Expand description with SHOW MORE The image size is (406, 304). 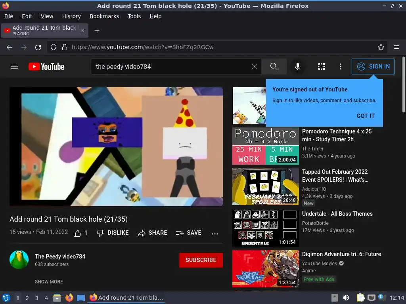click(49, 282)
